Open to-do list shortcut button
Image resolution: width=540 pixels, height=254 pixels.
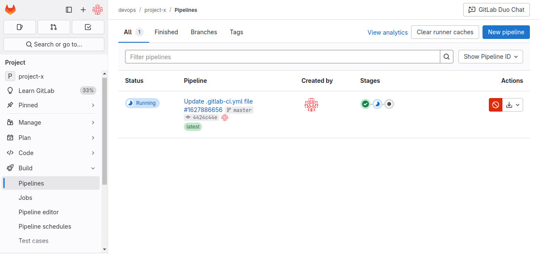[88, 27]
